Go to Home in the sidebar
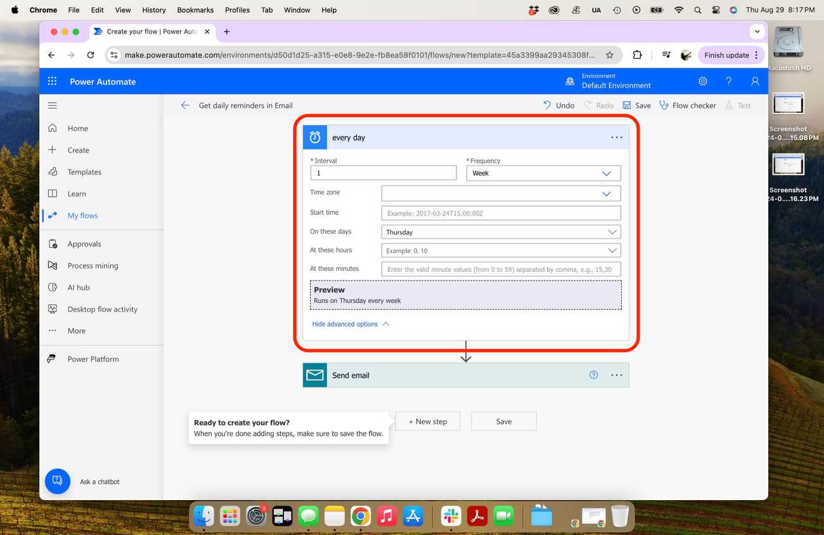 pyautogui.click(x=78, y=128)
